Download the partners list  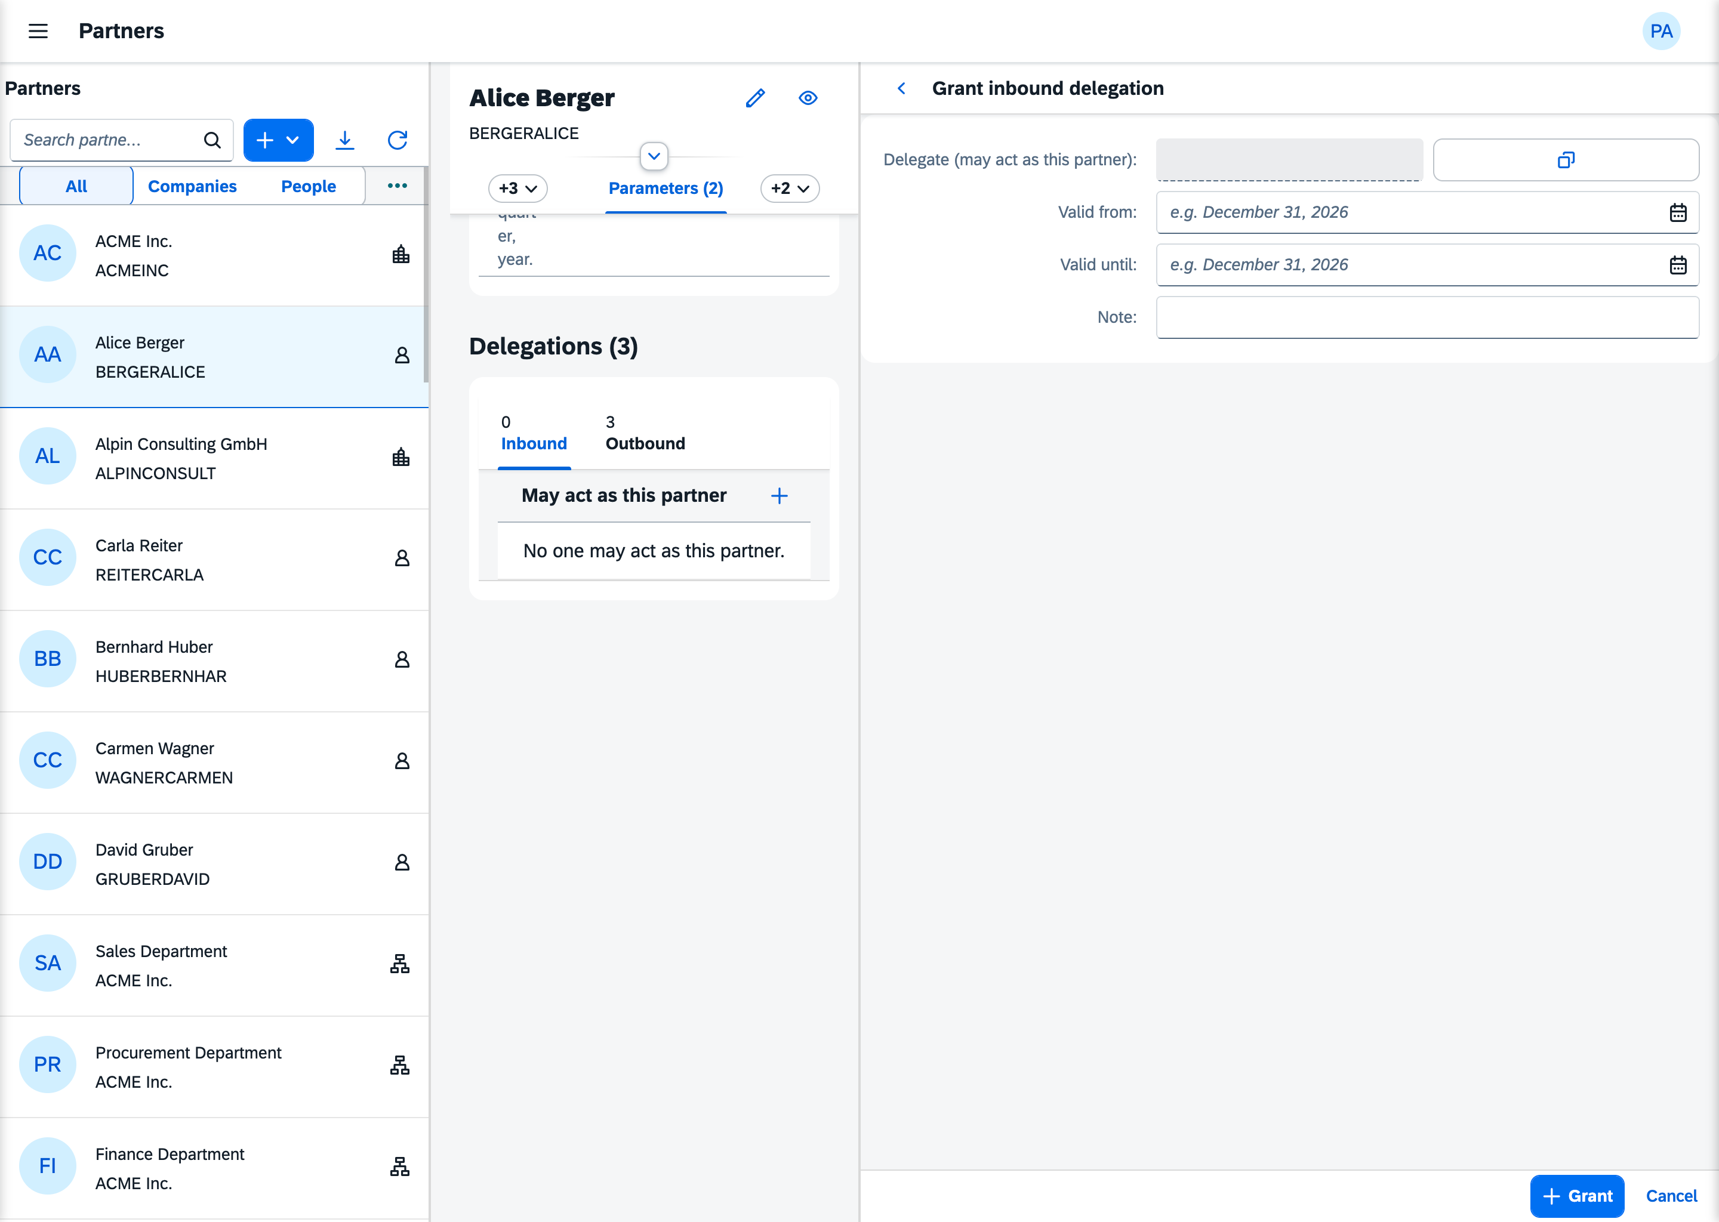(345, 140)
